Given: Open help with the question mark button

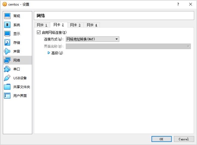Looking at the screenshot, I should pyautogui.click(x=178, y=4).
